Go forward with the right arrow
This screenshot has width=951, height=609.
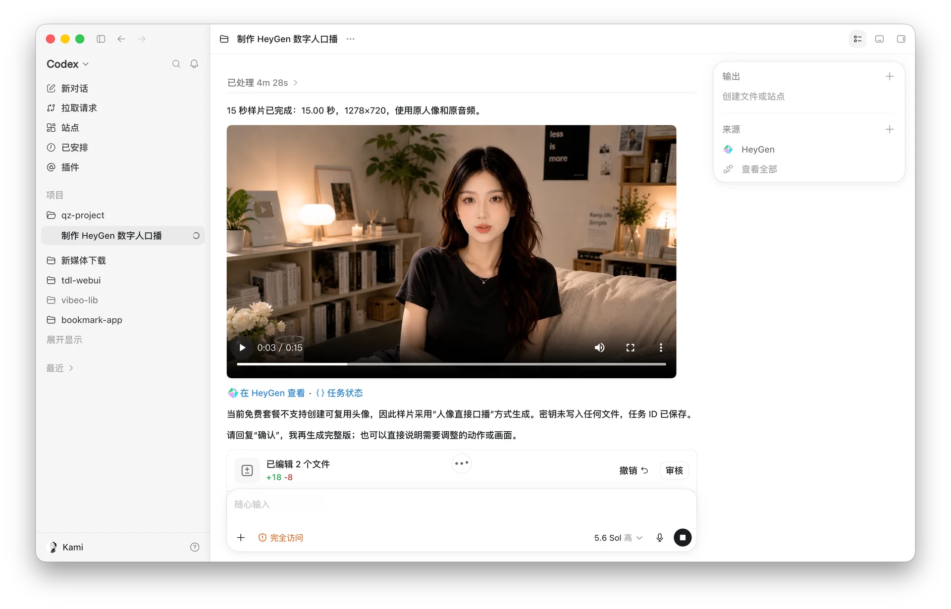(x=142, y=39)
